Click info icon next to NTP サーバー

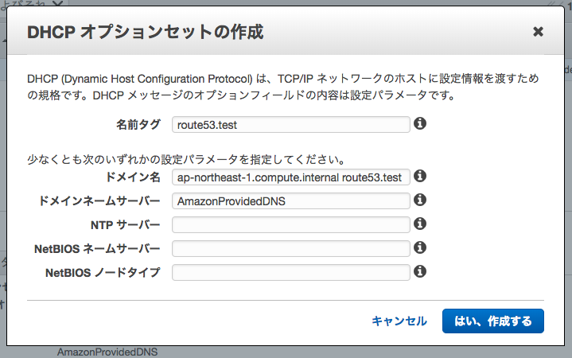(420, 224)
